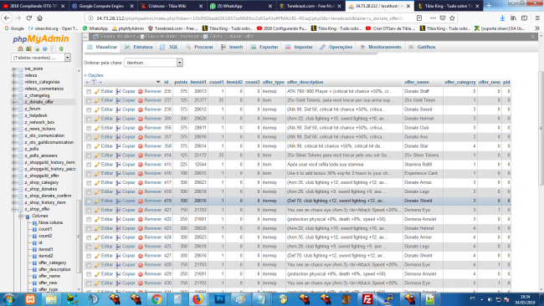Open phpMyAdmin documentation help icon
This screenshot has height=306, width=544.
44,48
